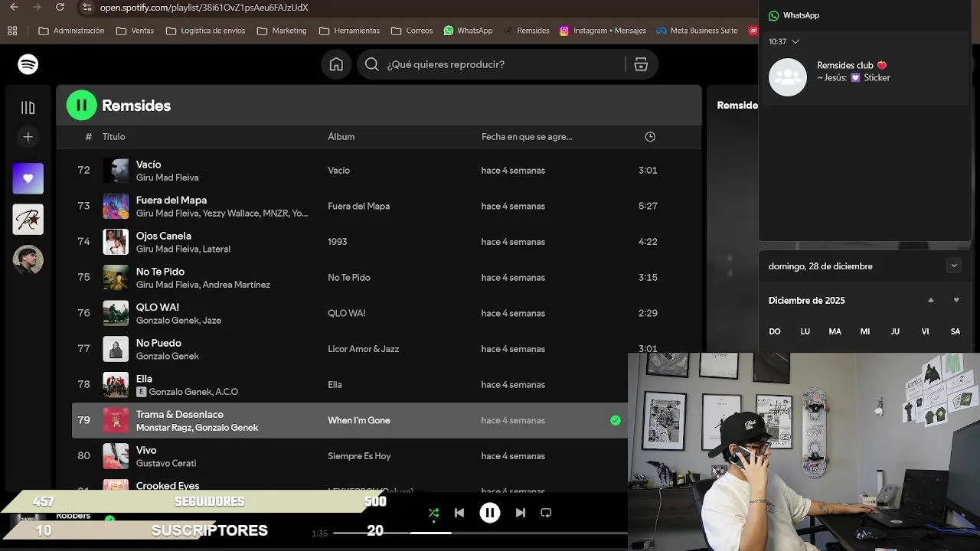Viewport: 980px width, 551px height.
Task: Click Remsides club group avatar
Action: (788, 77)
